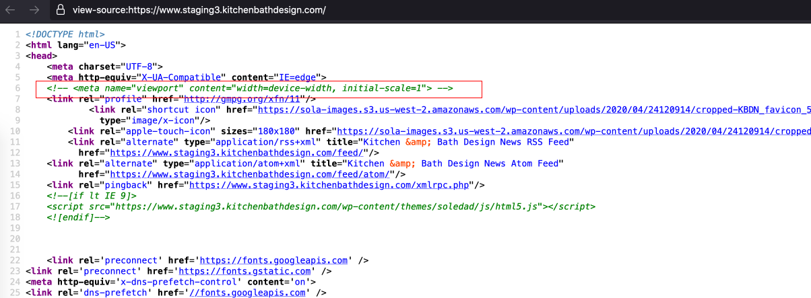The width and height of the screenshot is (811, 298).
Task: Click the <!DOCTYPE html> text on line 1
Action: click(65, 34)
